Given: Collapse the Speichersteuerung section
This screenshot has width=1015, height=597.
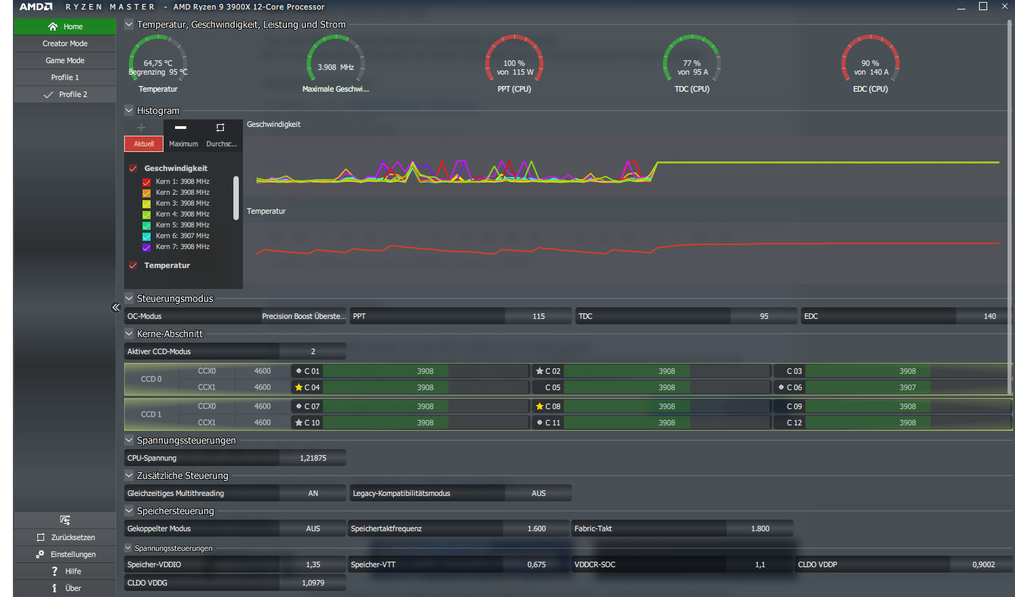Looking at the screenshot, I should 129,510.
